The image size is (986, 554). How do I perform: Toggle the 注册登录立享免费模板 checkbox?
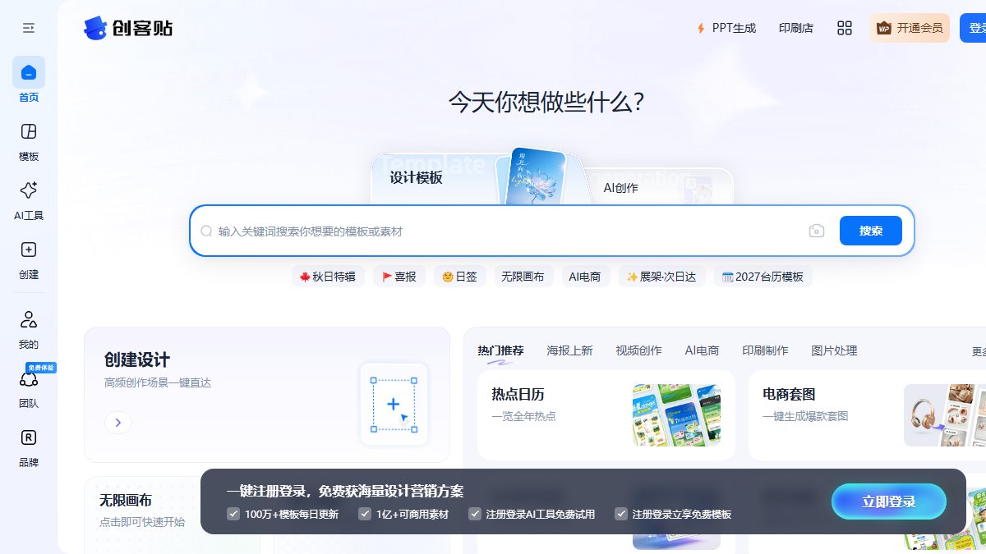point(621,514)
